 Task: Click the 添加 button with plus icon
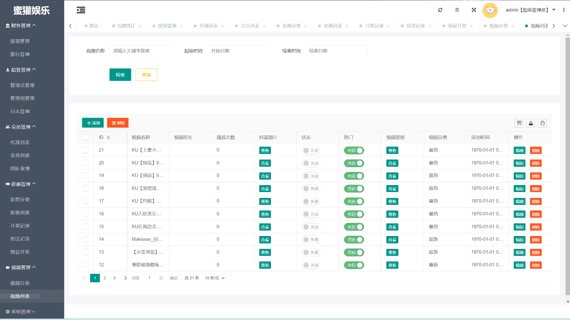pos(93,123)
